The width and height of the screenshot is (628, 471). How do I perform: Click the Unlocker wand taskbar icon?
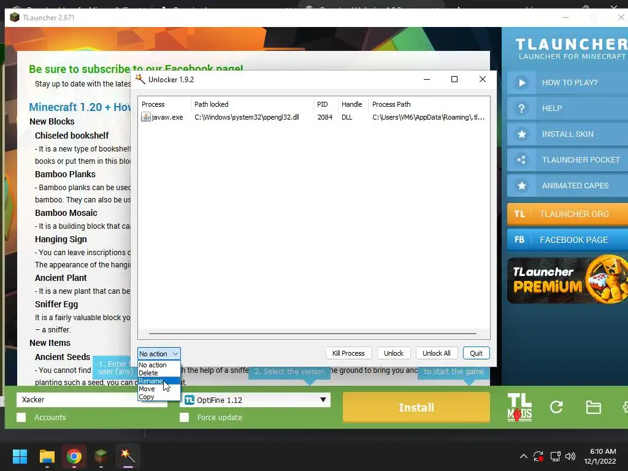(x=128, y=456)
